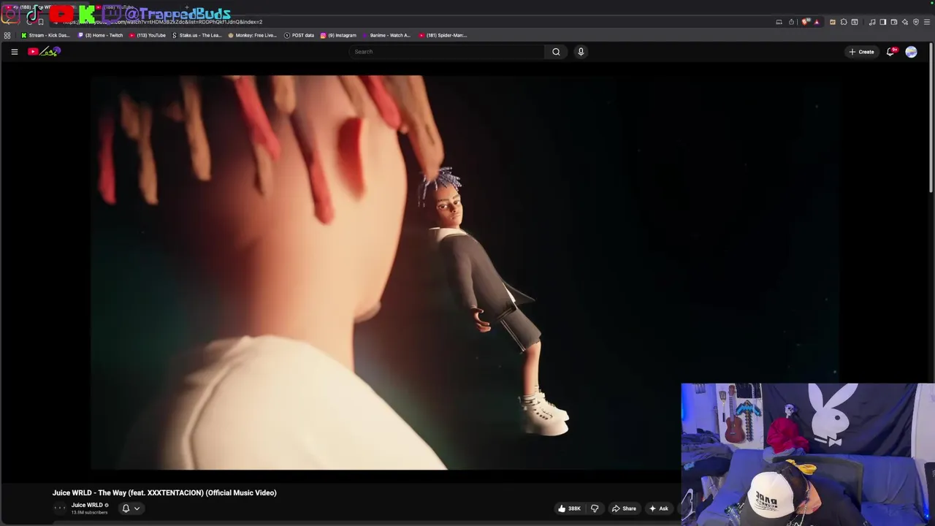
Task: Open the '(9) Instagram' bookmark
Action: pyautogui.click(x=338, y=35)
